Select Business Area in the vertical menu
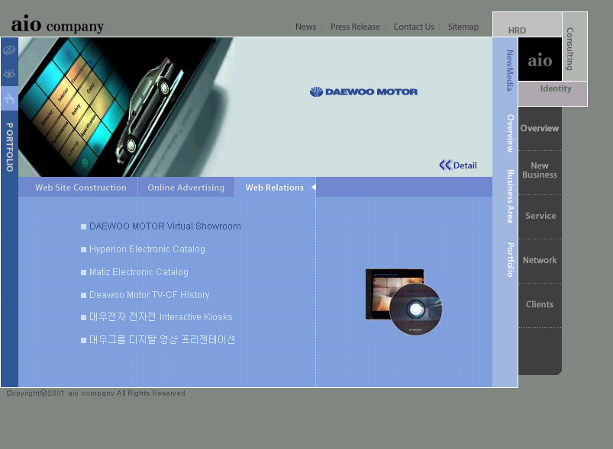 (510, 196)
